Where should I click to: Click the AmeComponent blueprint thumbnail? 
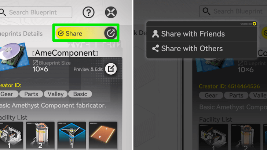click(x=14, y=56)
